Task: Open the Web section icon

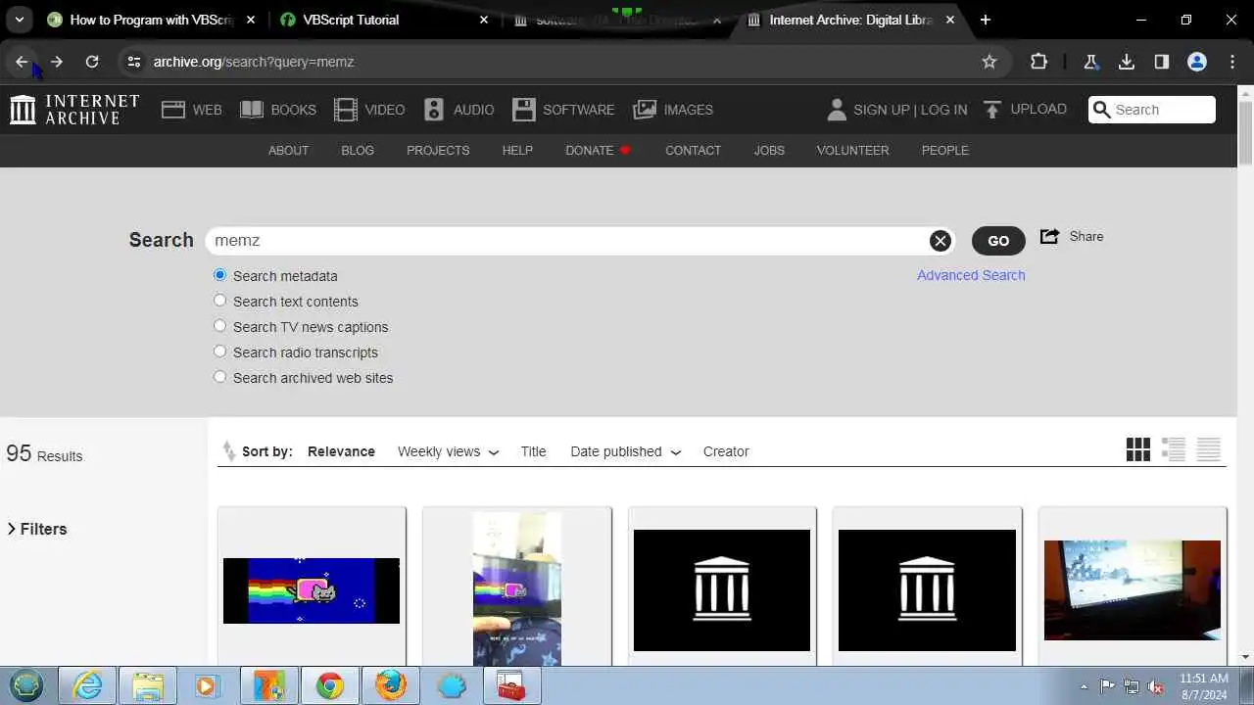Action: (173, 110)
